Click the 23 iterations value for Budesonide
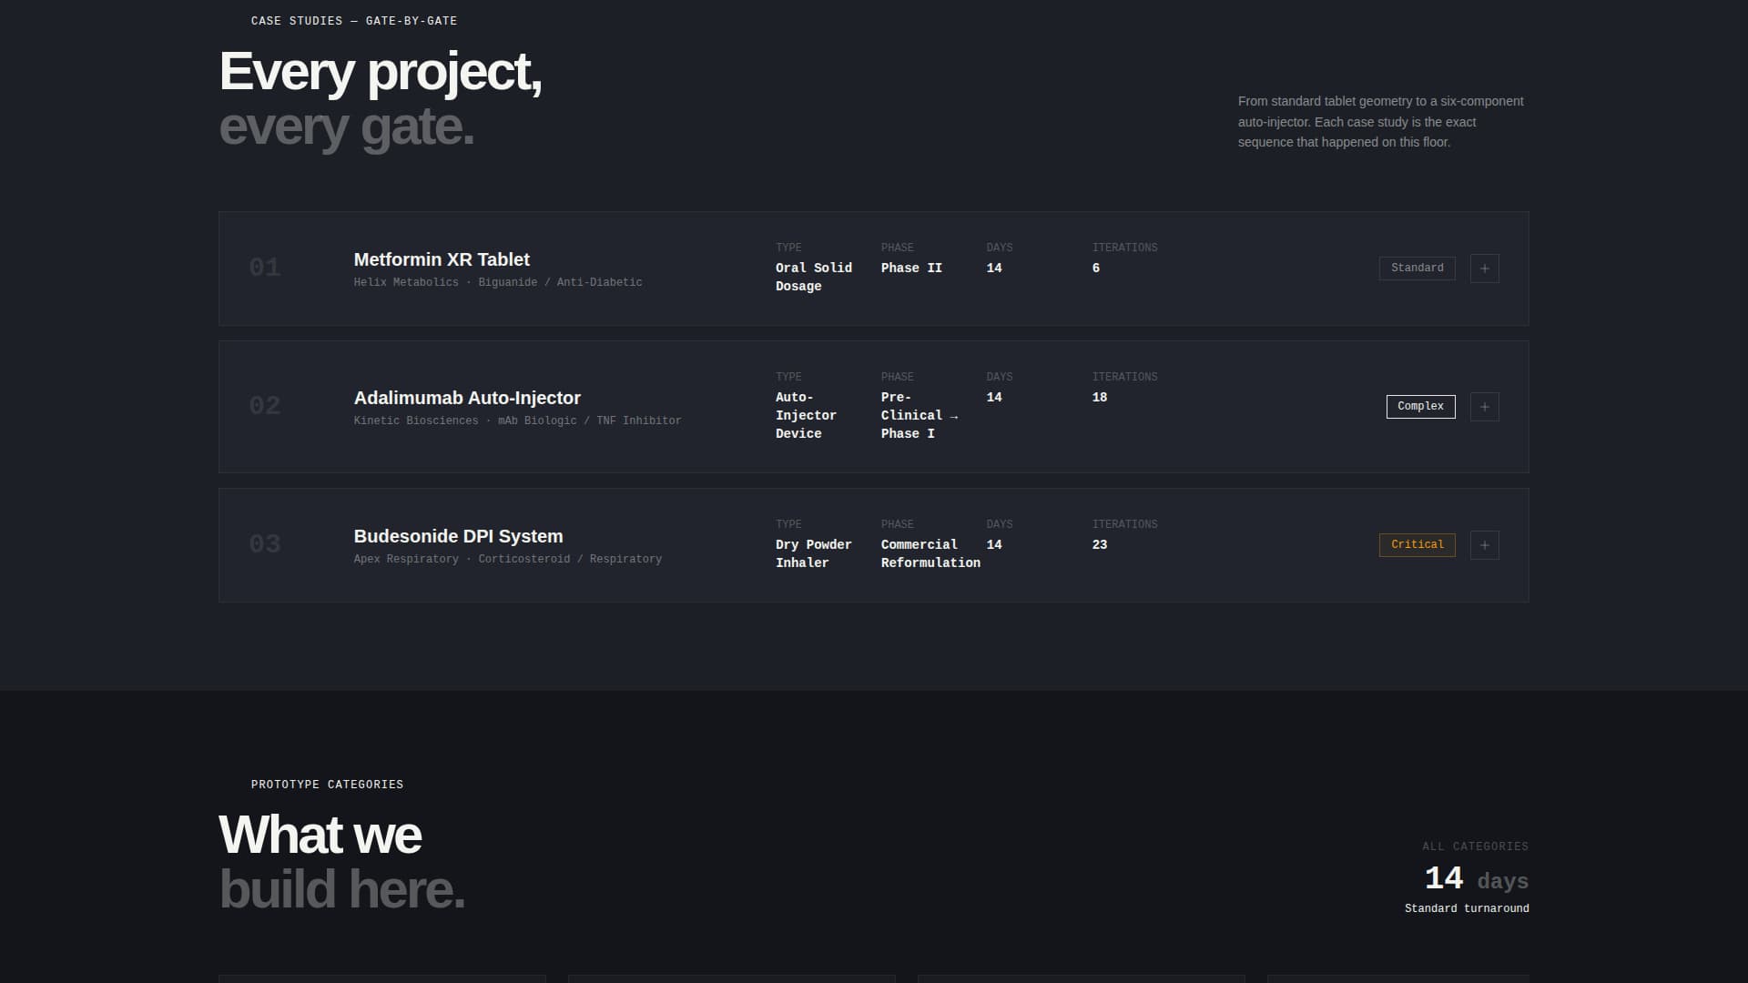Viewport: 1748px width, 983px height. pyautogui.click(x=1099, y=545)
